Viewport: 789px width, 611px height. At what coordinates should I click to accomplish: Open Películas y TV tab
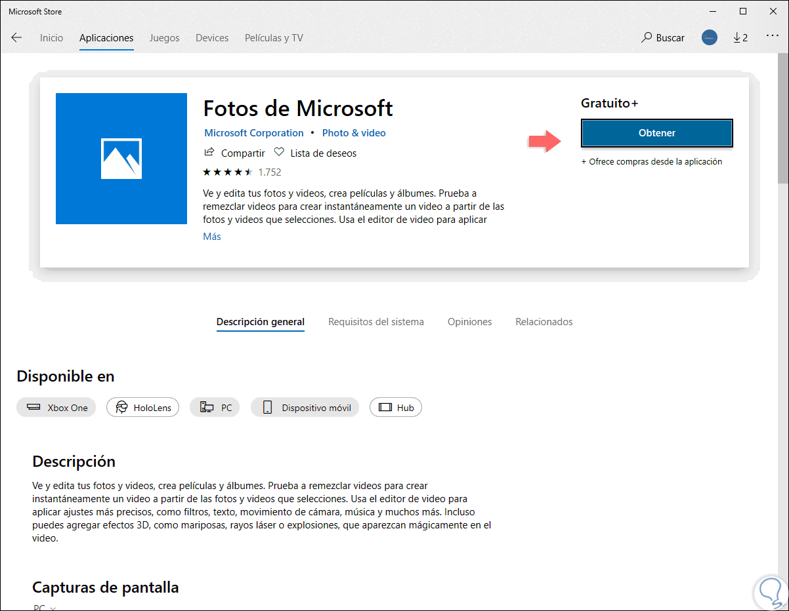[x=274, y=38]
